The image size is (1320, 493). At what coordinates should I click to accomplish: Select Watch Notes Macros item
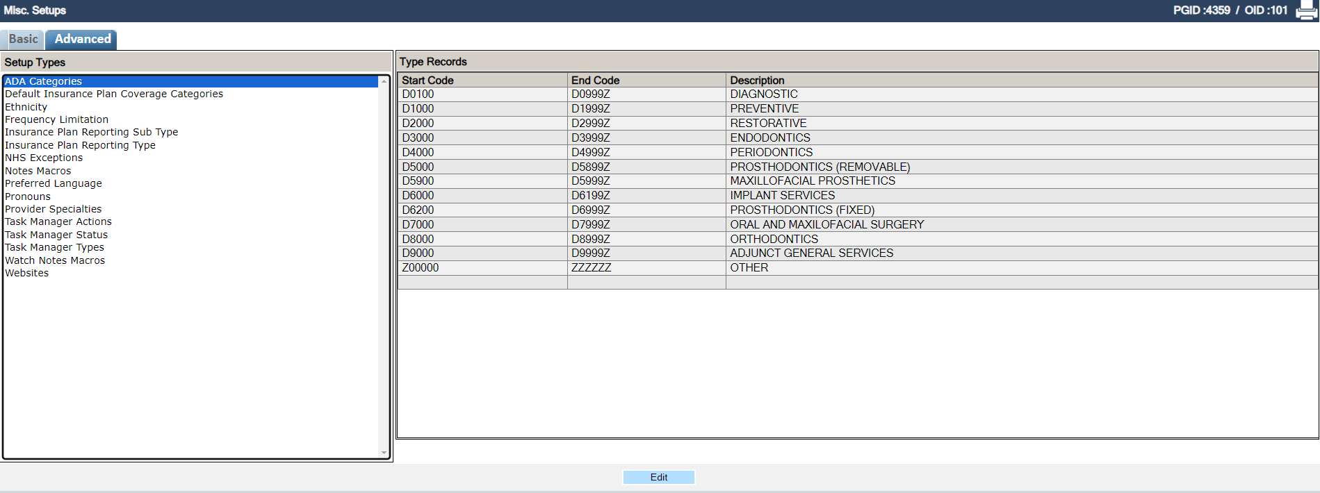pos(55,260)
